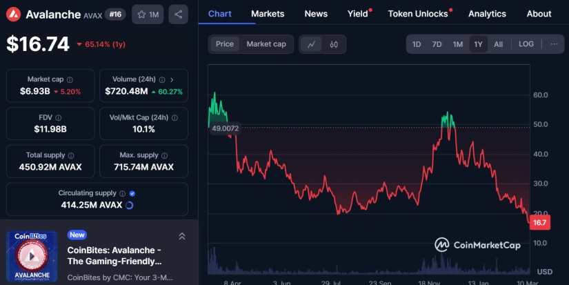
Task: Open the Markets tab
Action: pyautogui.click(x=268, y=14)
